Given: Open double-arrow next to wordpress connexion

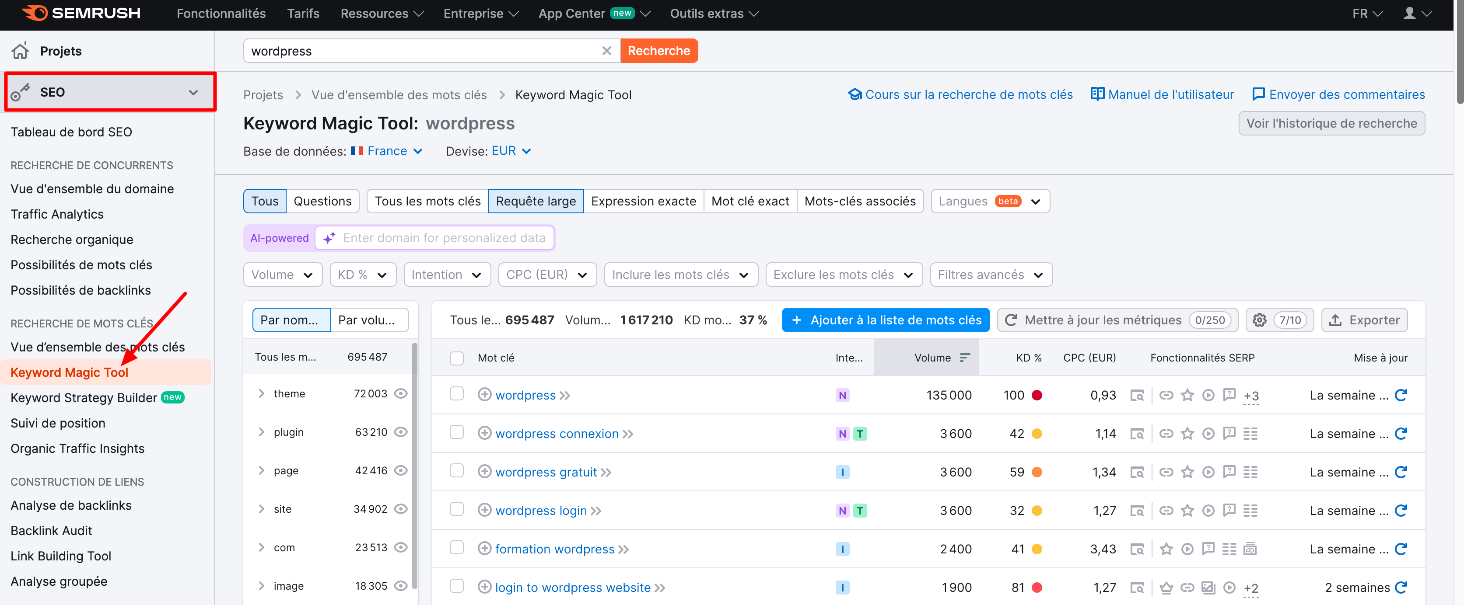Looking at the screenshot, I should pos(627,434).
